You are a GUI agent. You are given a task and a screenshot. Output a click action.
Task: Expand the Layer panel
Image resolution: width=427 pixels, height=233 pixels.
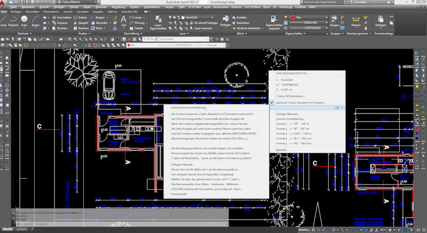tap(184, 34)
